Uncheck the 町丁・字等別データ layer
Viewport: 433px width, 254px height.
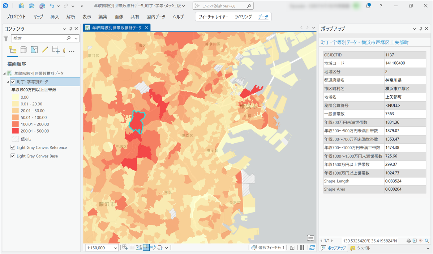point(13,82)
